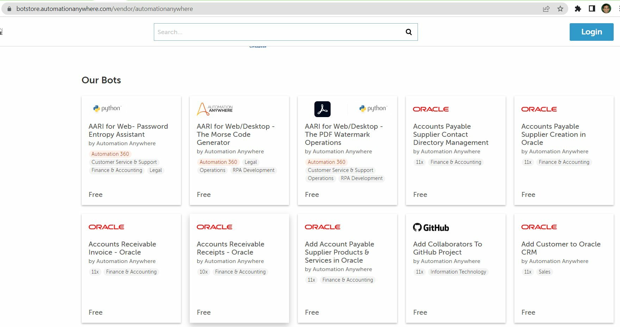Click the browser address bar URL
The image size is (620, 327).
105,9
